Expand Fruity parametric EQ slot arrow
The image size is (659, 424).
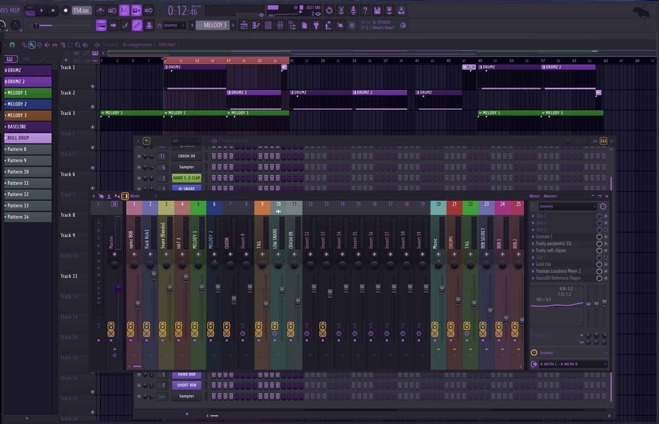[x=534, y=243]
